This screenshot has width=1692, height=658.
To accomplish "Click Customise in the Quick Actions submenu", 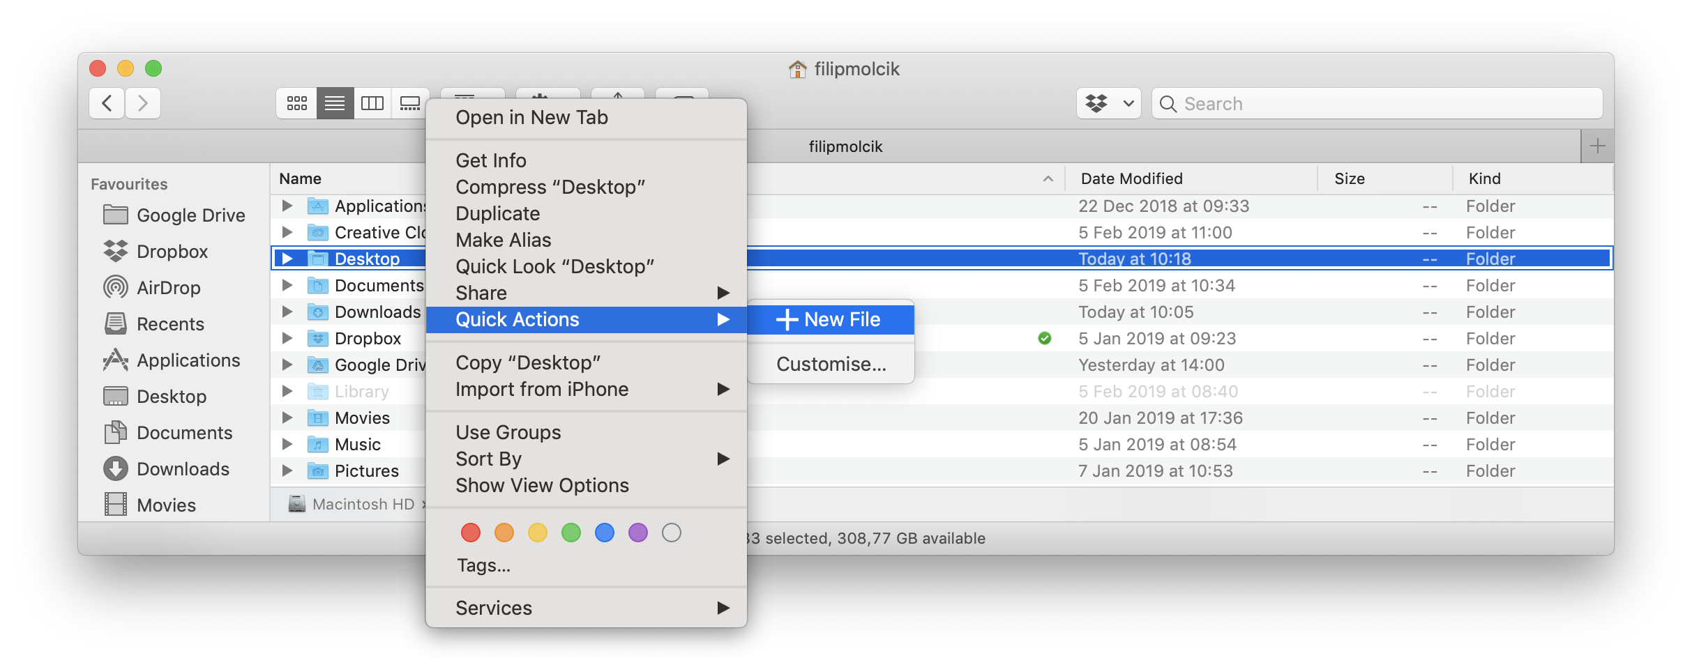I will pos(830,364).
